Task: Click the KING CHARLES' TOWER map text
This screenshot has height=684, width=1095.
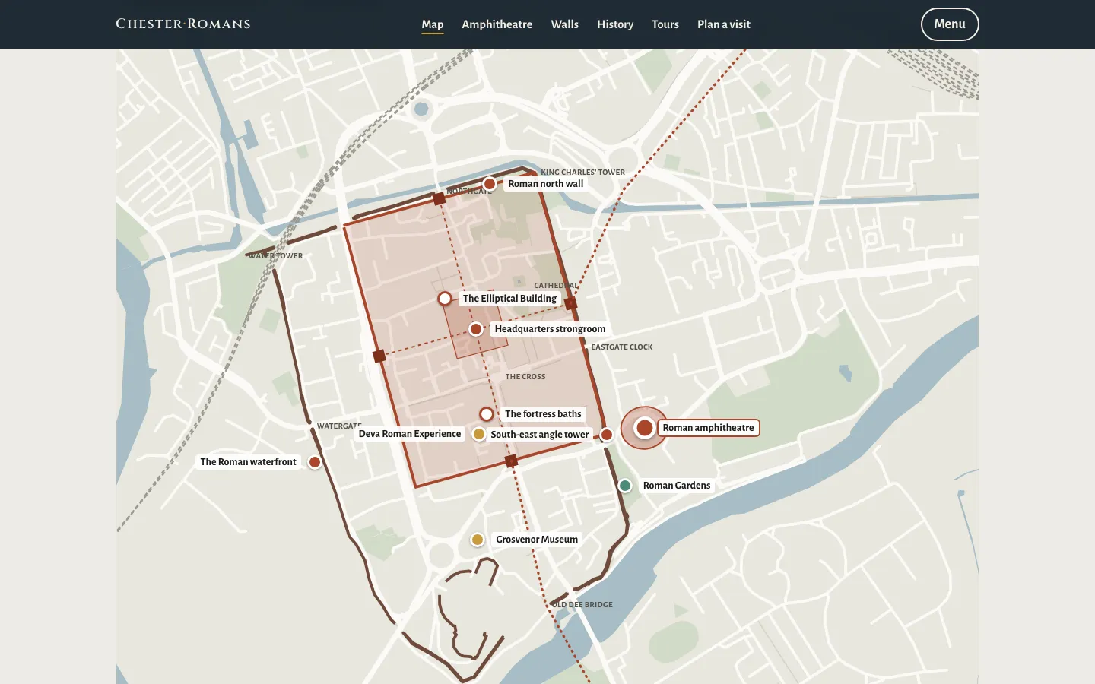Action: tap(583, 173)
